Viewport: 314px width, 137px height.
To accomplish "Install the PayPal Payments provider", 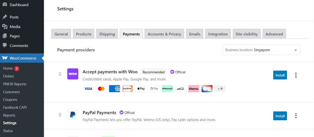I will pyautogui.click(x=280, y=116).
